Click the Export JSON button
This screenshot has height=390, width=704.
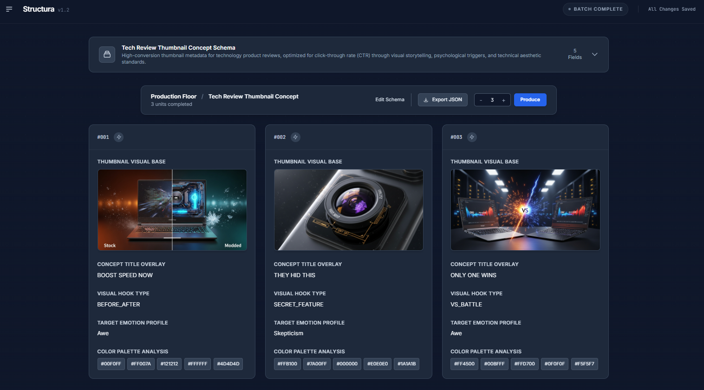coord(443,100)
